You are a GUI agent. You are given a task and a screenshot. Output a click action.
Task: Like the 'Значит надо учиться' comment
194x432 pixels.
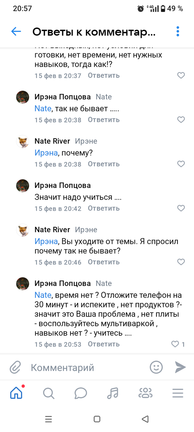coord(181,208)
